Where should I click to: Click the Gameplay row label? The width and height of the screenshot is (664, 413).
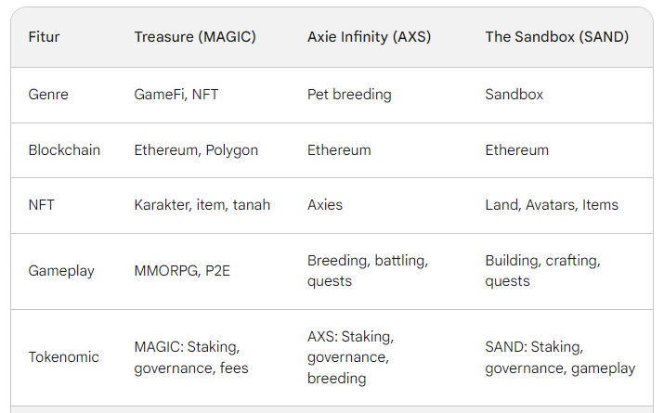click(x=61, y=271)
